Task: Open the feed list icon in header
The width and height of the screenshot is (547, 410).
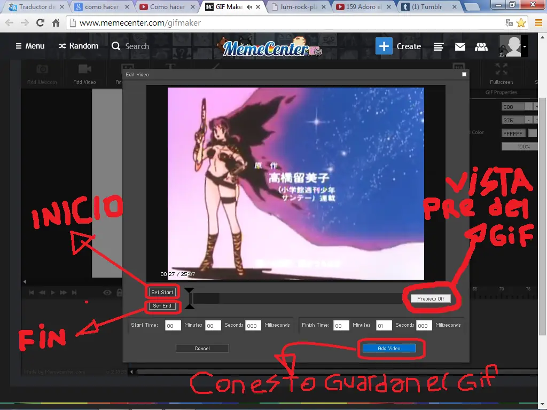Action: pos(439,46)
